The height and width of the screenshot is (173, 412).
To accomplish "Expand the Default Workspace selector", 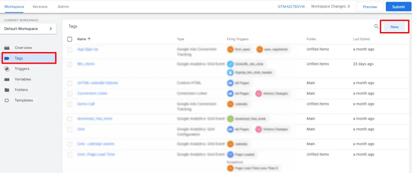I will point(29,29).
